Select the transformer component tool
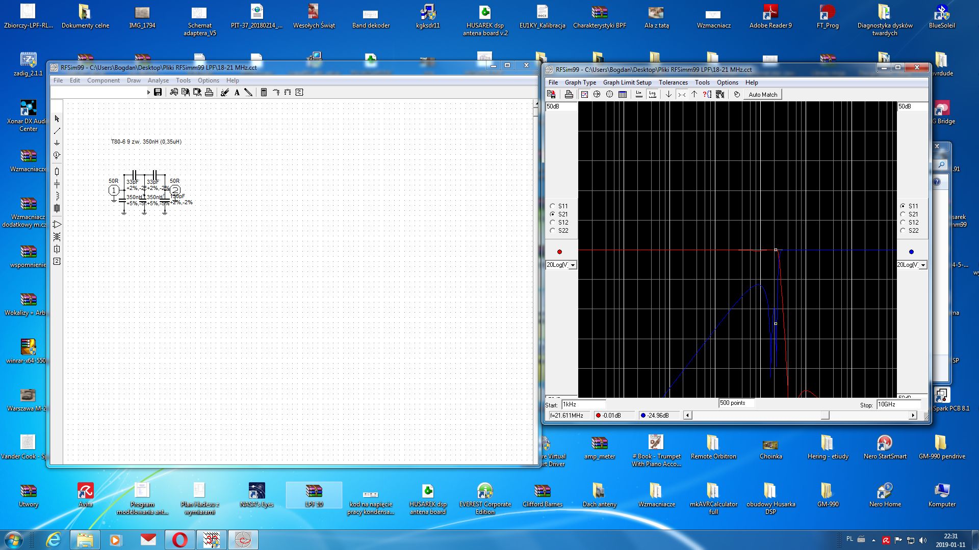Viewport: 979px width, 550px height. pos(57,237)
